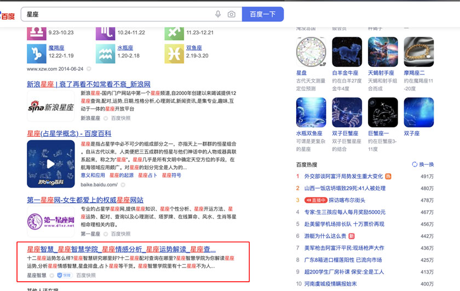
Task: Open the 星座占卜 sub-link
Action: (147, 175)
